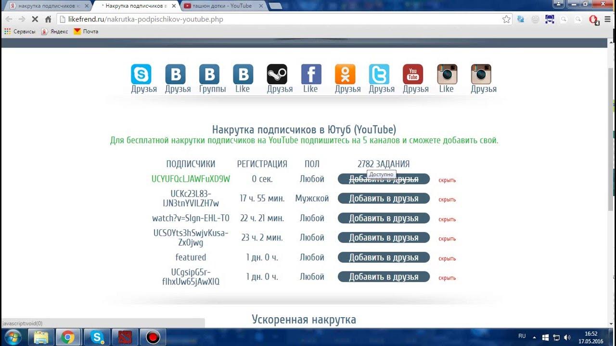The image size is (616, 346).
Task: Show hidden system tray icons
Action: (x=534, y=337)
